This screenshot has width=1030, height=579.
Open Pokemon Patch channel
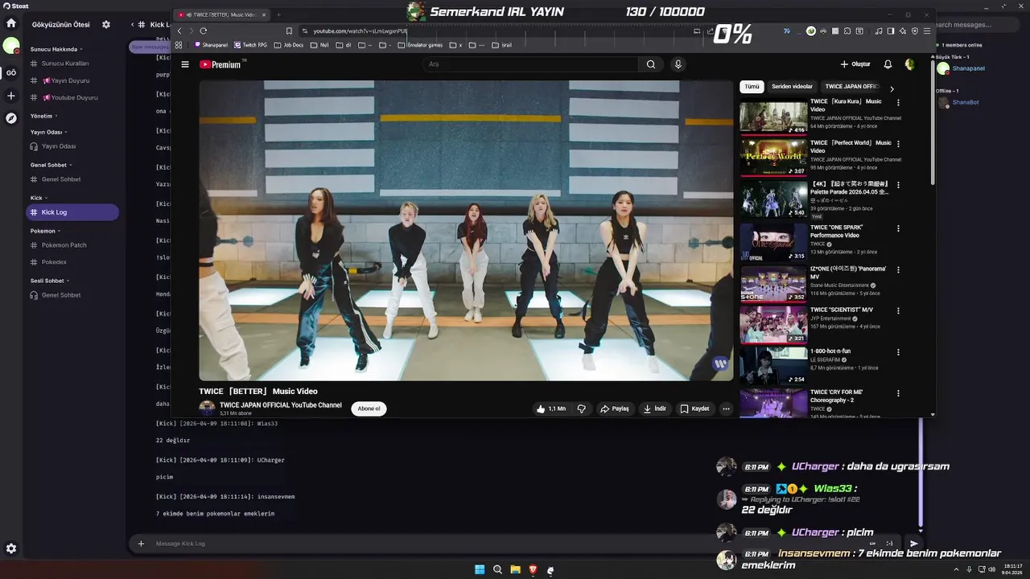[x=64, y=245]
